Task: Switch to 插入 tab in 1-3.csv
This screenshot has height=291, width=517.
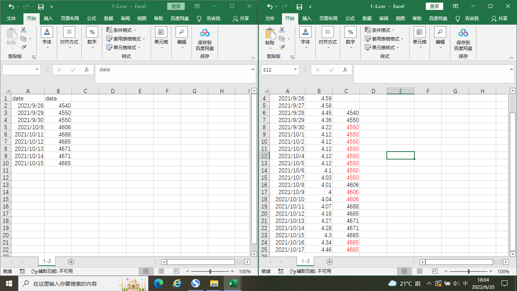Action: point(307,19)
